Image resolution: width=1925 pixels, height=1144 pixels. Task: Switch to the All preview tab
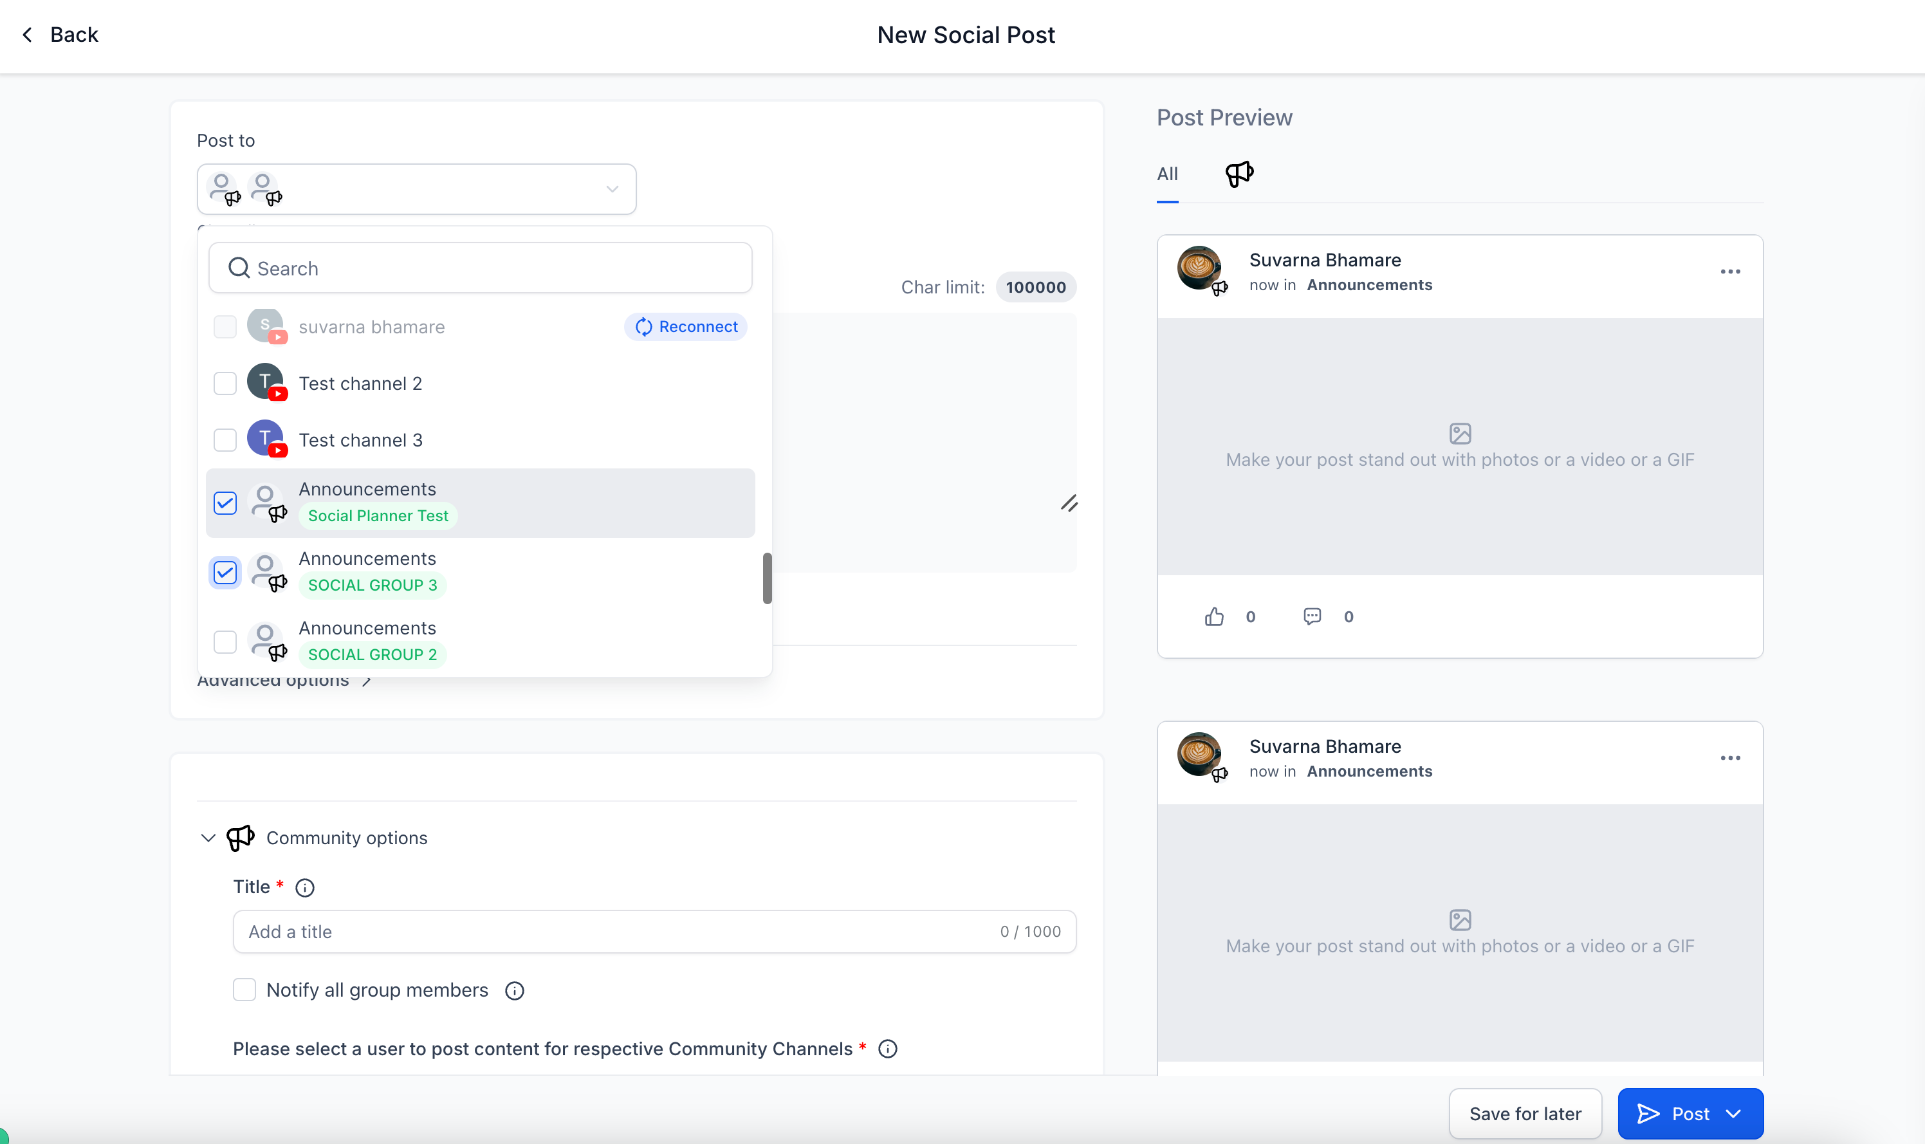(1166, 174)
